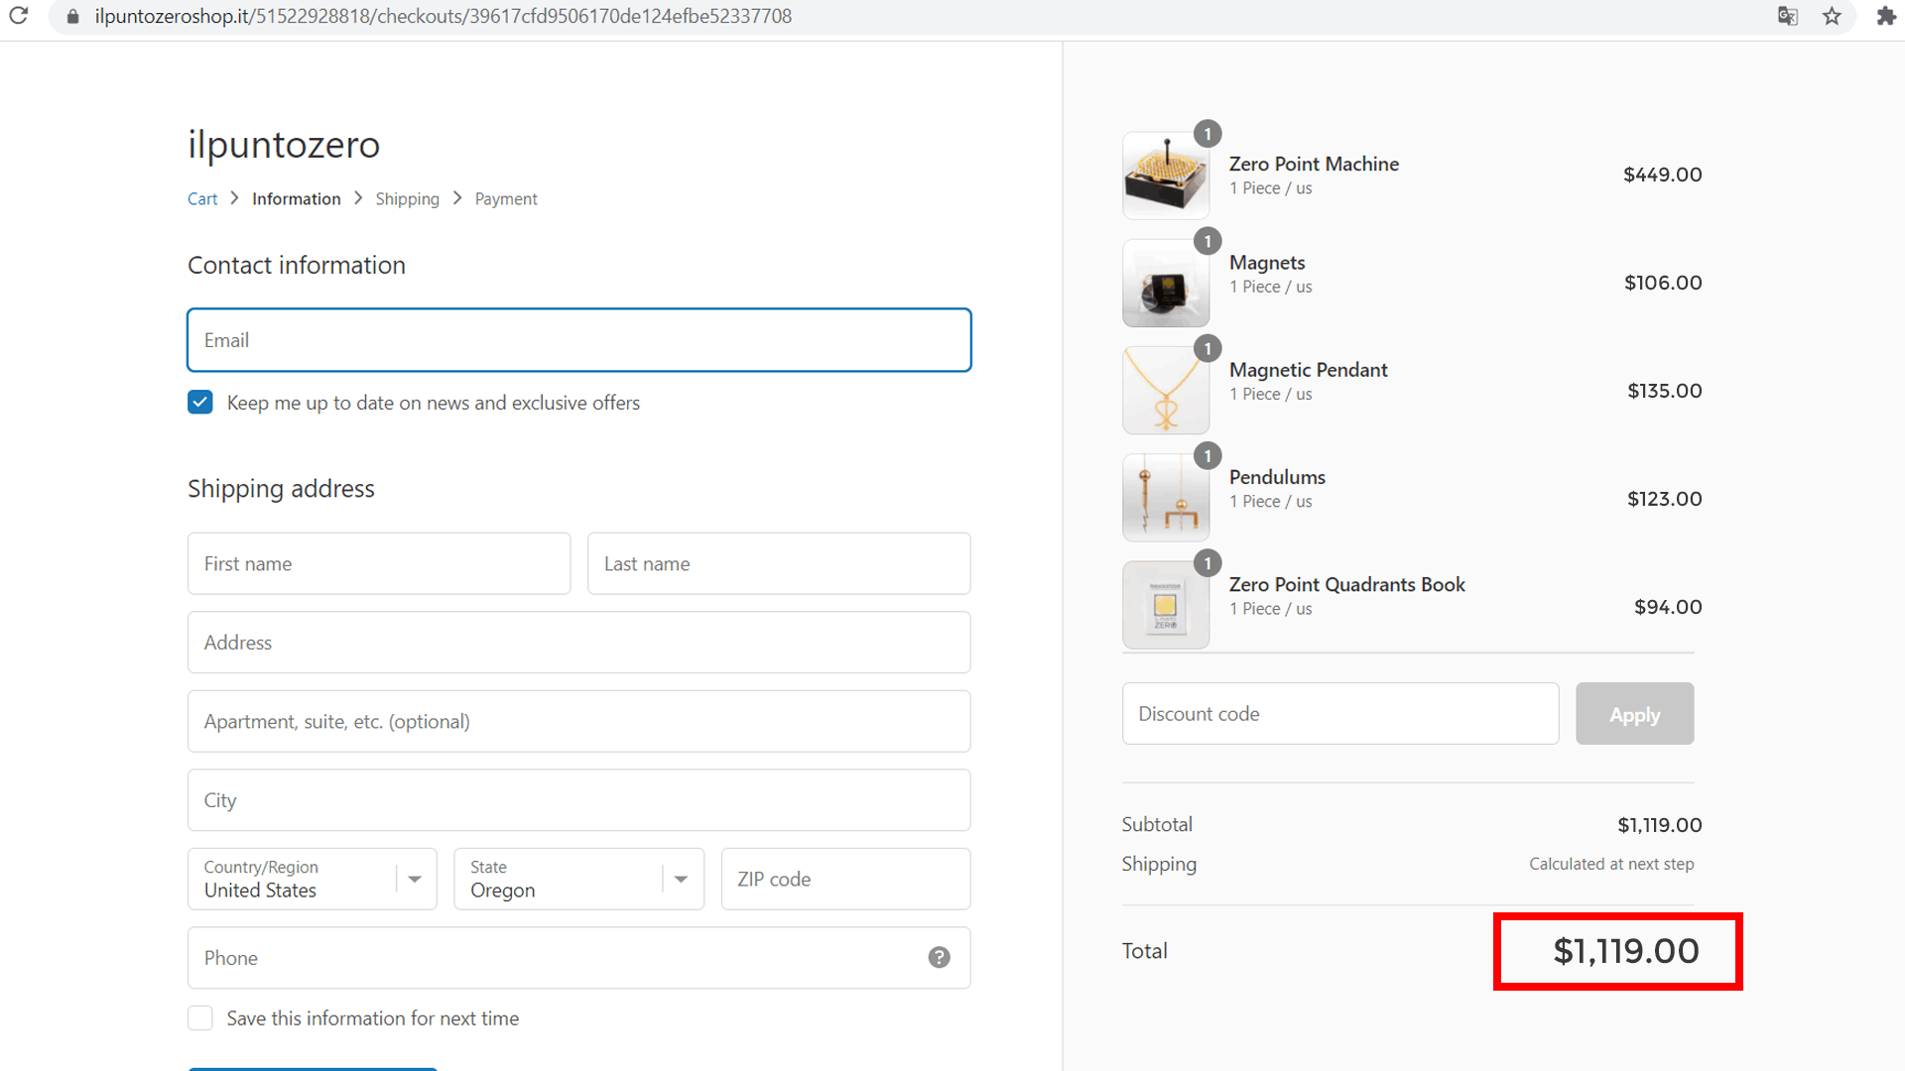Check Save this information for next time
1905x1071 pixels.
200,1017
